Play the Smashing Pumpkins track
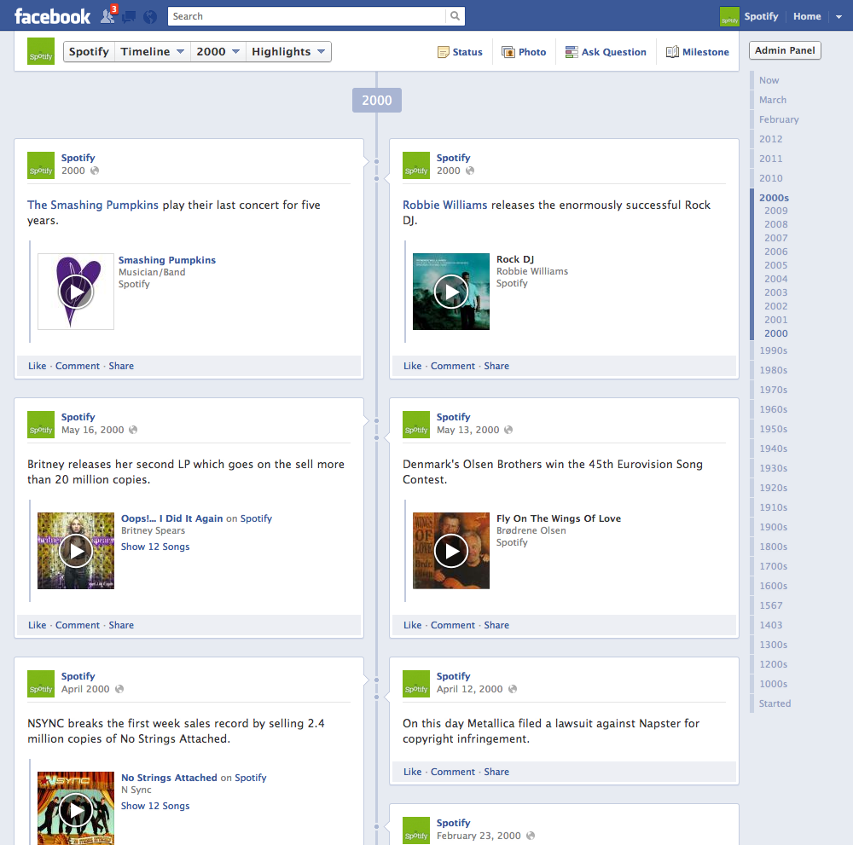This screenshot has width=853, height=845. [x=76, y=292]
